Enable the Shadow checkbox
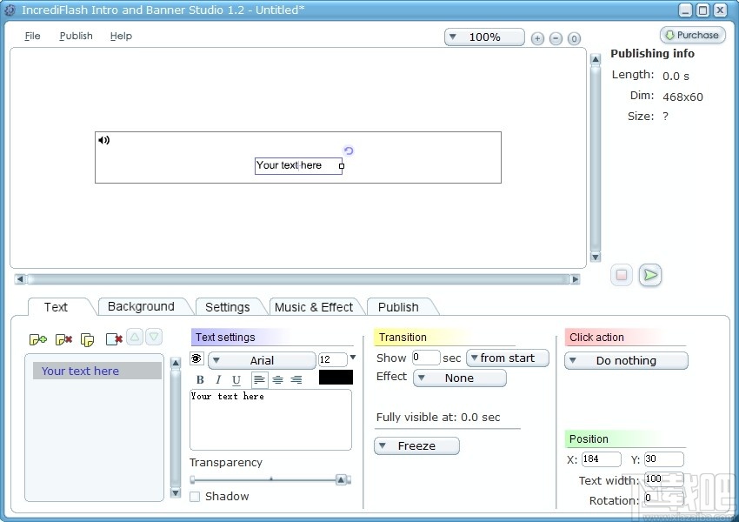 195,497
